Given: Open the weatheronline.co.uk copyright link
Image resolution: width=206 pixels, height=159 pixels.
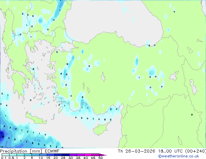Looking at the screenshot, I should [x=178, y=156].
